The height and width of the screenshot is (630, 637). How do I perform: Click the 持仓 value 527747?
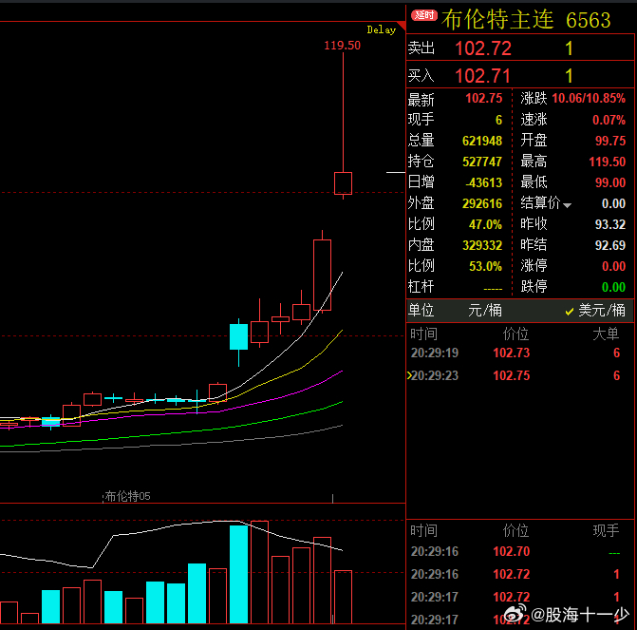pyautogui.click(x=482, y=162)
